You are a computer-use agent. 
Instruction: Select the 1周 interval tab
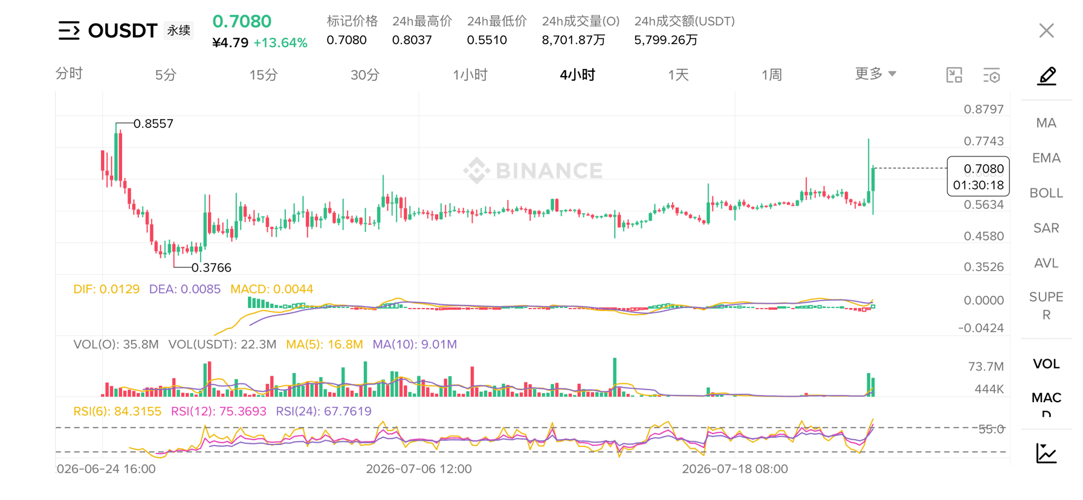click(x=772, y=75)
